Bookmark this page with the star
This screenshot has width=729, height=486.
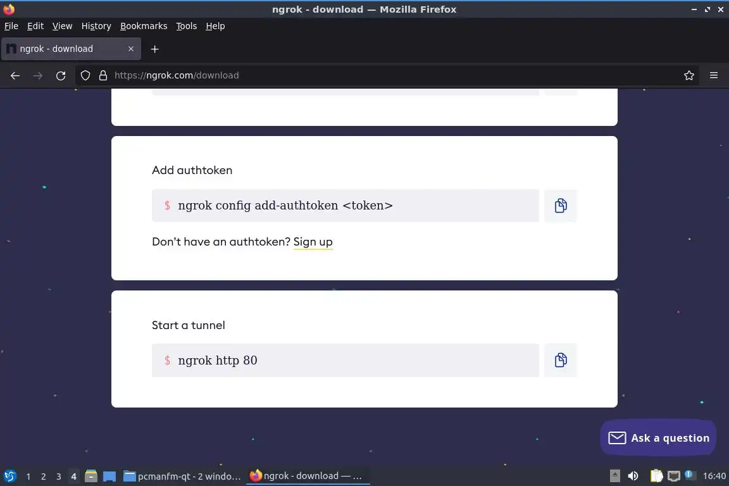689,75
